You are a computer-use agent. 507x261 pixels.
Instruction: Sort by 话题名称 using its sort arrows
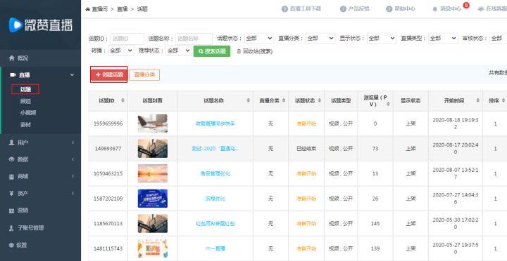(248, 100)
